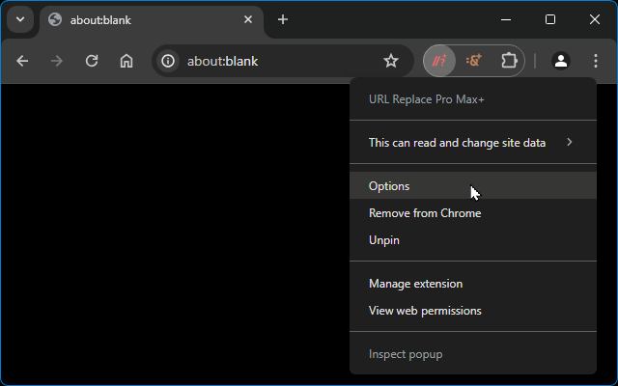
Task: Click the URL Replace Pro Max+ extension icon
Action: click(439, 61)
